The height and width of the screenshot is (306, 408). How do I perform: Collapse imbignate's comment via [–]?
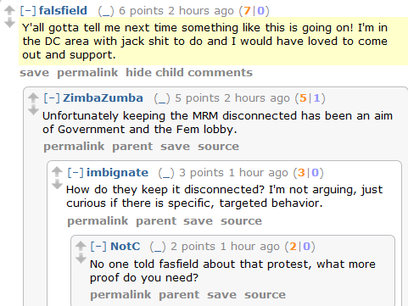[x=75, y=172]
